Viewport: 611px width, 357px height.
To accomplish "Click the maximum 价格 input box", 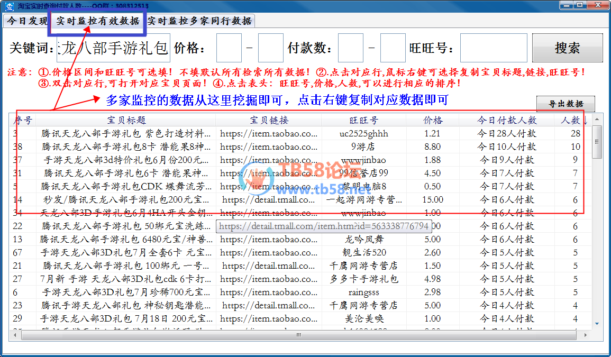I will (270, 48).
